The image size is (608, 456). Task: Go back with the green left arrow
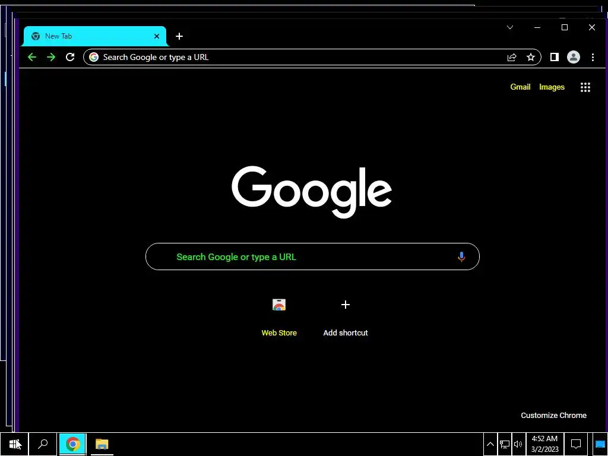tap(32, 58)
